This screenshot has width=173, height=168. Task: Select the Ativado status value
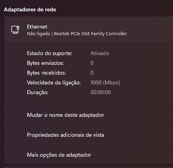click(x=100, y=54)
